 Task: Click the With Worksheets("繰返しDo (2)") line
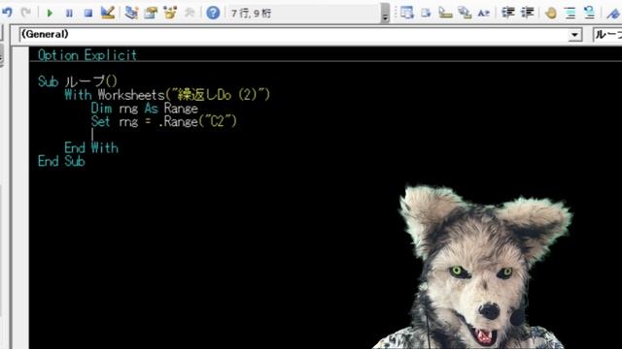coord(167,95)
